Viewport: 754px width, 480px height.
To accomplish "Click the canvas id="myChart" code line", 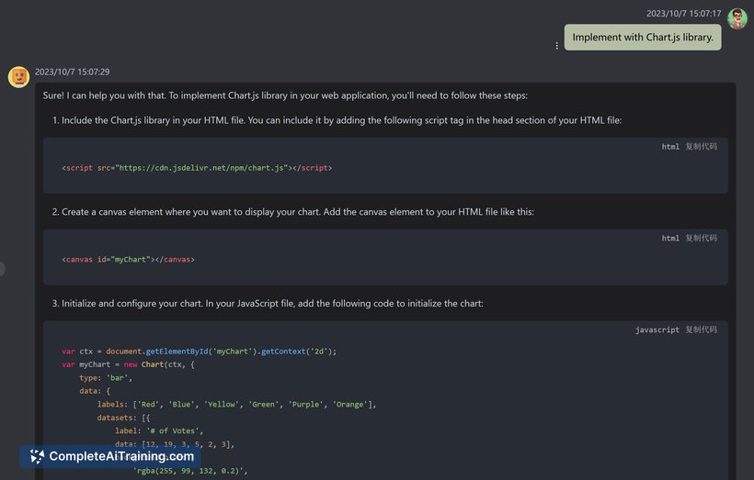I will [128, 260].
